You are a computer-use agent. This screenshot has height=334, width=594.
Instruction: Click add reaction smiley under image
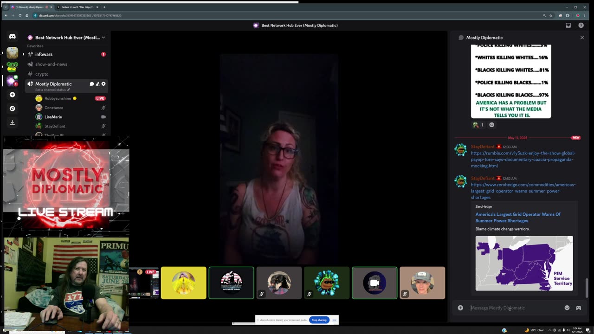pyautogui.click(x=492, y=125)
